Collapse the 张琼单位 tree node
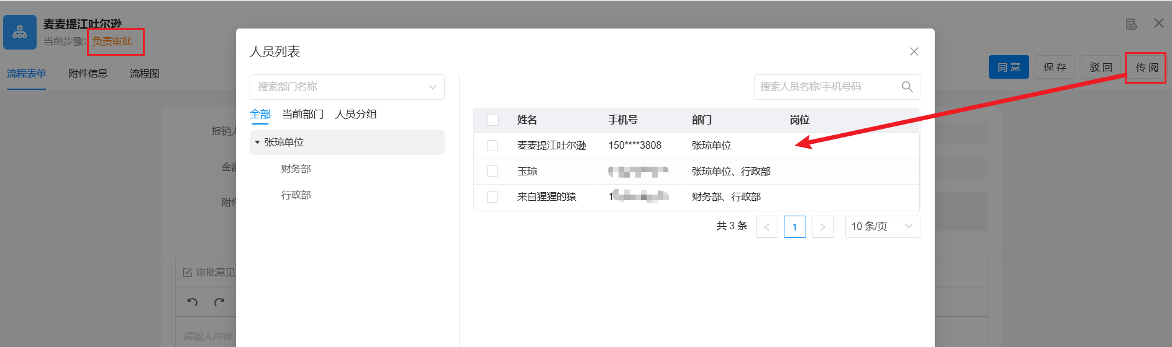1172x347 pixels. click(257, 143)
